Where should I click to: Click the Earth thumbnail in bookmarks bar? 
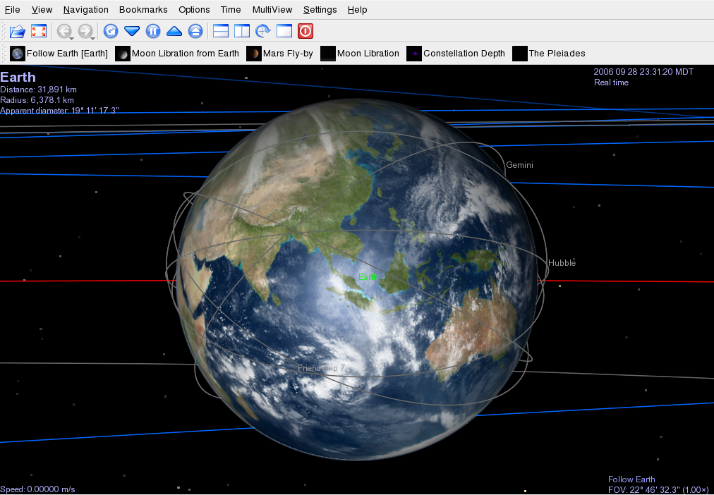pos(18,53)
